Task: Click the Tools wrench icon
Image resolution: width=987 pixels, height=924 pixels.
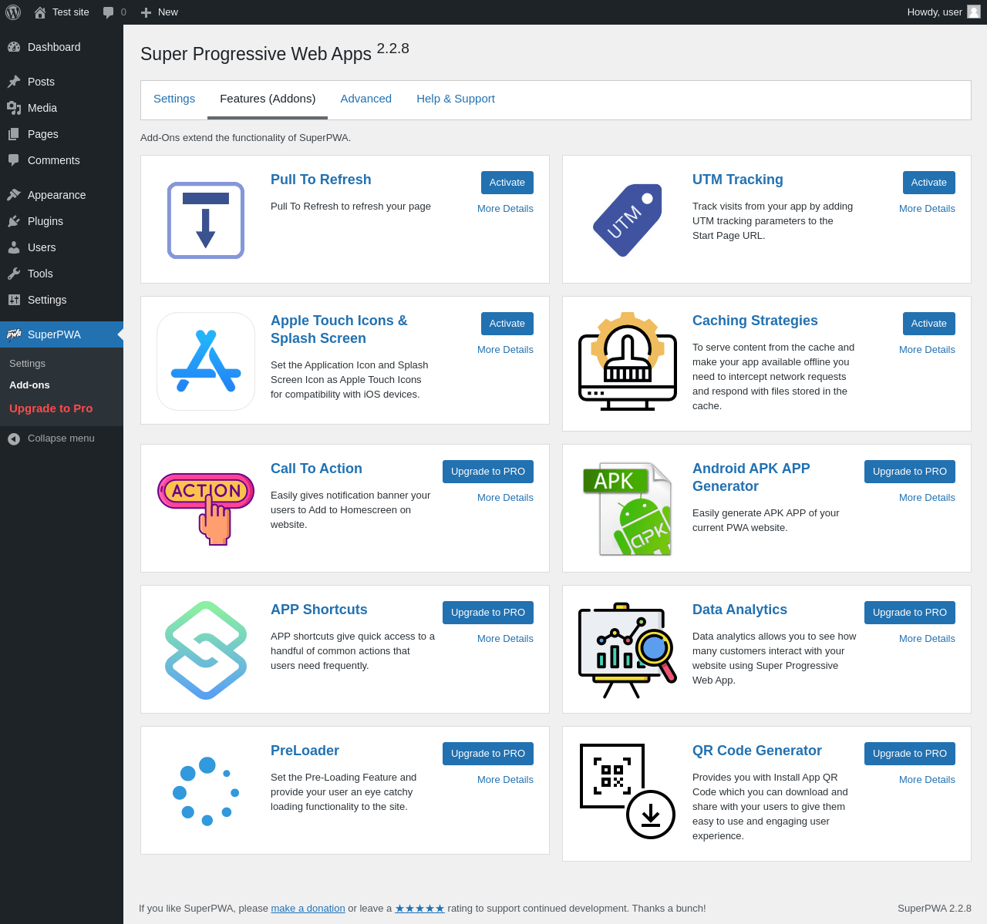Action: [x=14, y=274]
